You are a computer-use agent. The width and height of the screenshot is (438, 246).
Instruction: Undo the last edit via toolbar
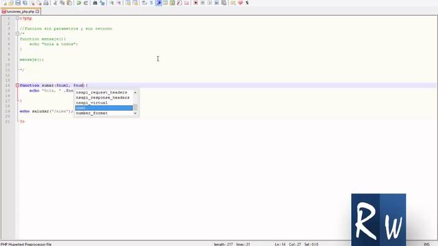(79, 3)
